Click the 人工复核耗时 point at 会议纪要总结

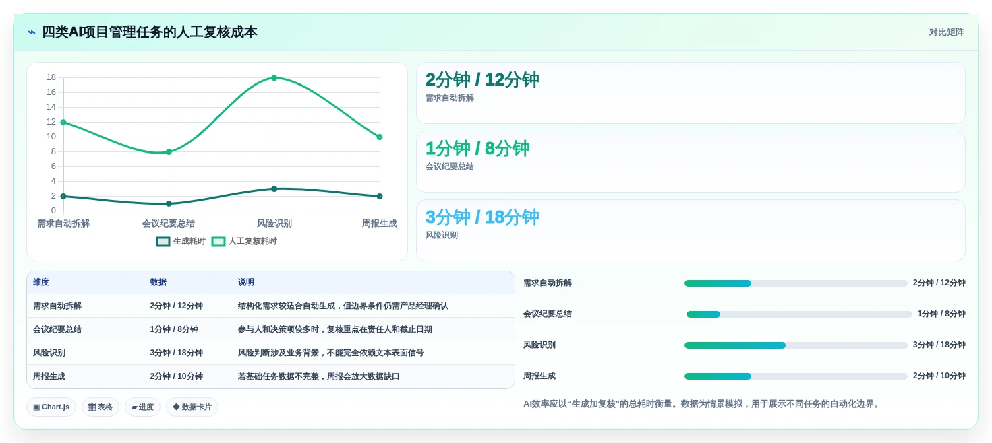[x=169, y=152]
